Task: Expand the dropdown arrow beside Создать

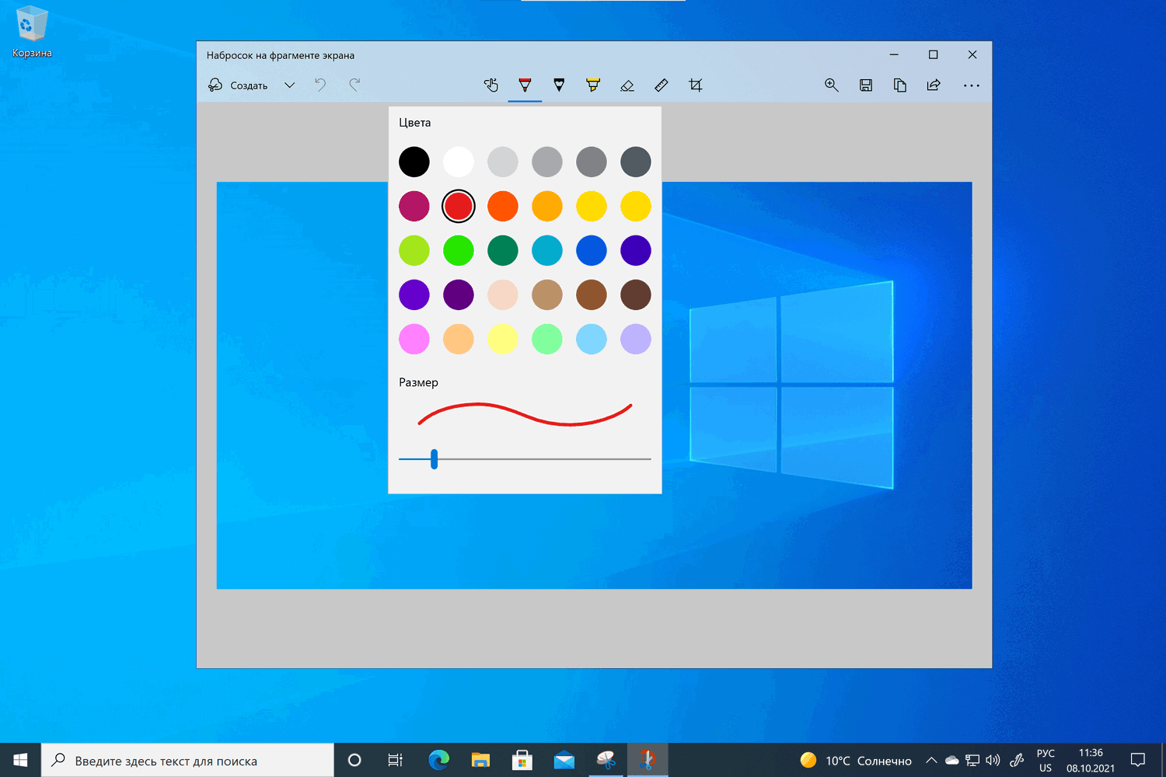Action: point(289,85)
